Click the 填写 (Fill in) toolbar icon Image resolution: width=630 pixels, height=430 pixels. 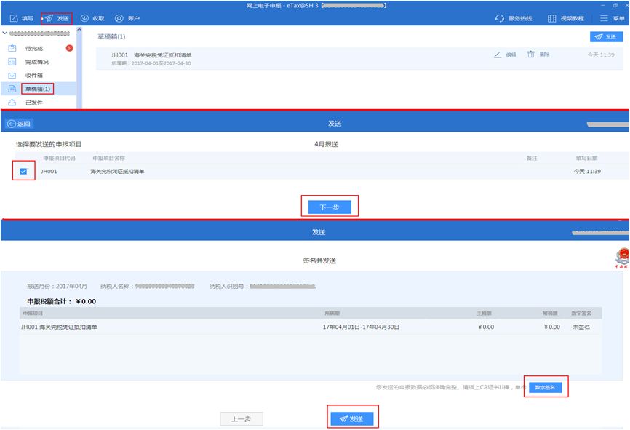coord(15,18)
